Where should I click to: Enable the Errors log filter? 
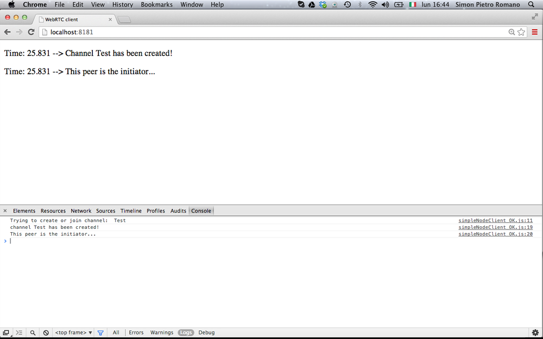[136, 332]
